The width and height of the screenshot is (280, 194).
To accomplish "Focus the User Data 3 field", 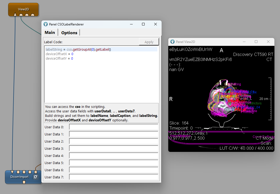I will pyautogui.click(x=114, y=148).
